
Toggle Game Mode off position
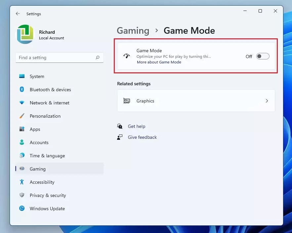(x=263, y=56)
